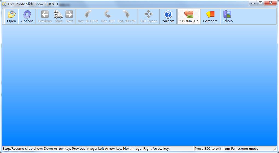This screenshot has height=153, width=279.
Task: Switch to Full Screen mode
Action: (149, 17)
